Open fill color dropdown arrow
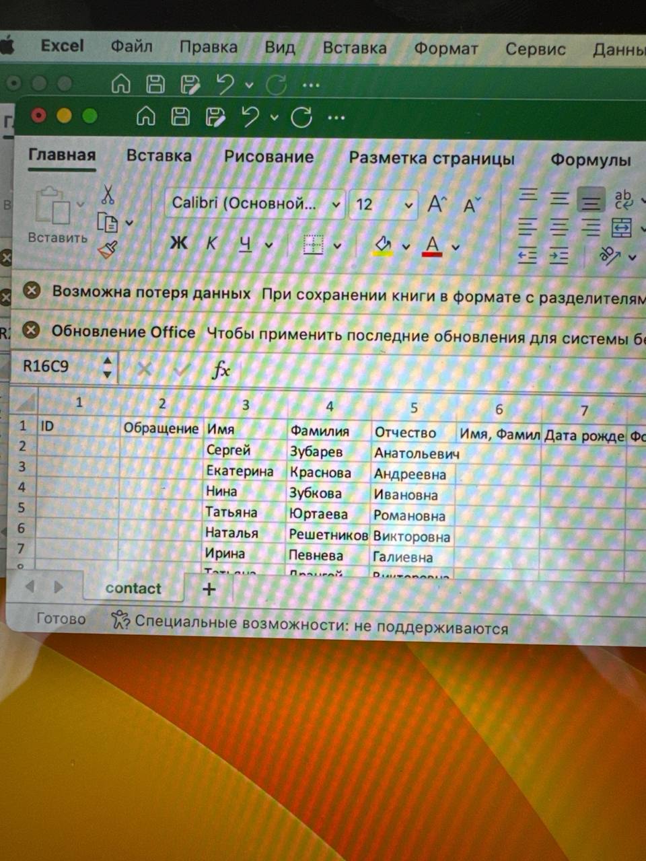Viewport: 646px width, 861px height. coord(406,247)
